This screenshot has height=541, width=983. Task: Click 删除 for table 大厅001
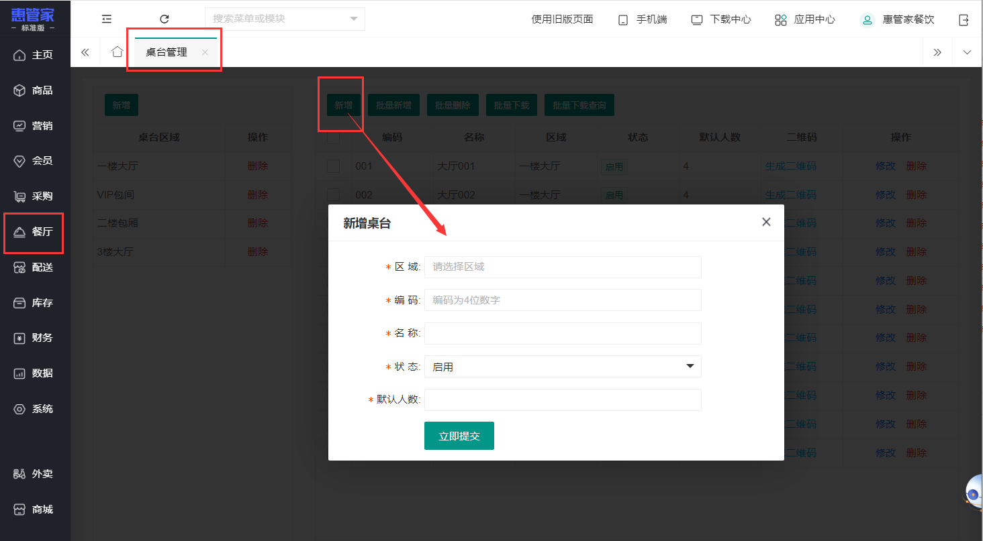(x=917, y=166)
